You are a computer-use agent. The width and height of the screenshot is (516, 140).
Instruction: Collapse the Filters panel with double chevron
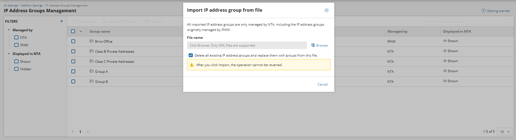point(61,21)
